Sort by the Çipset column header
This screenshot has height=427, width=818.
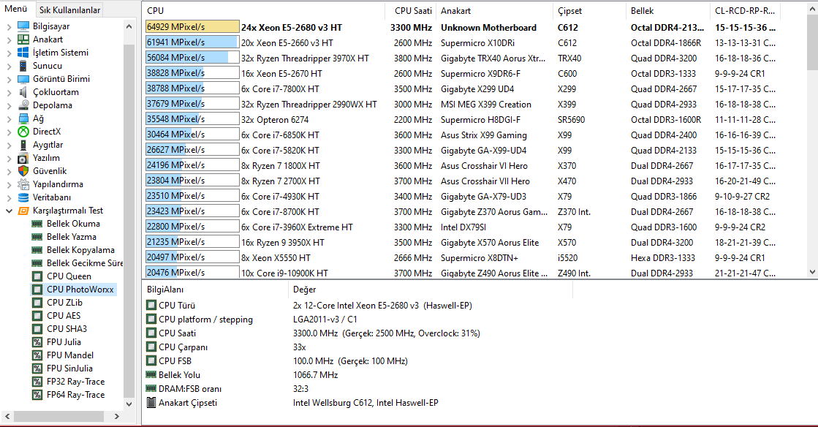(x=589, y=10)
